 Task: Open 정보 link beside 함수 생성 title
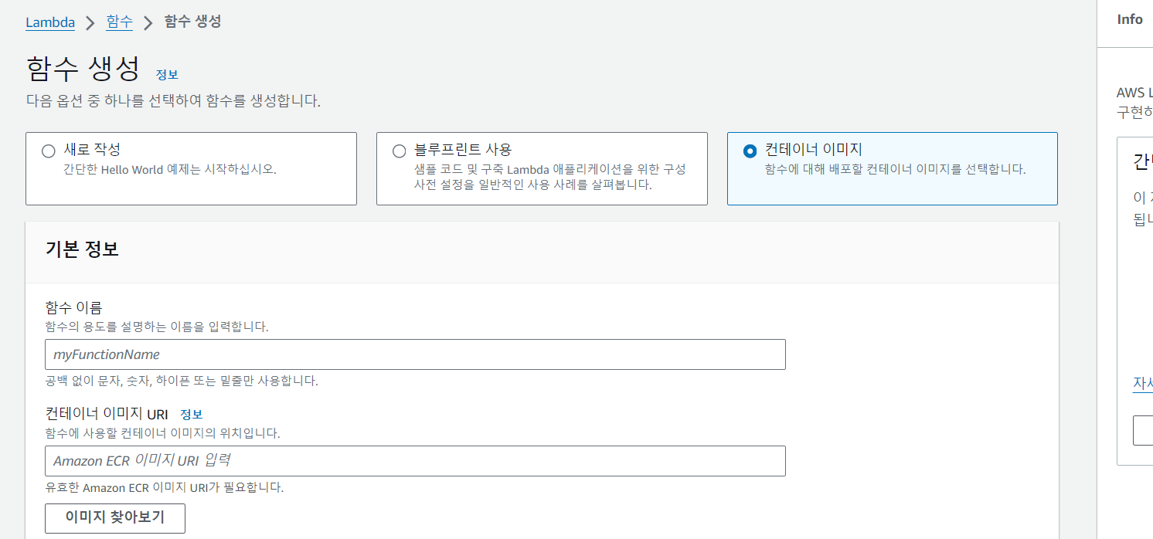tap(167, 75)
